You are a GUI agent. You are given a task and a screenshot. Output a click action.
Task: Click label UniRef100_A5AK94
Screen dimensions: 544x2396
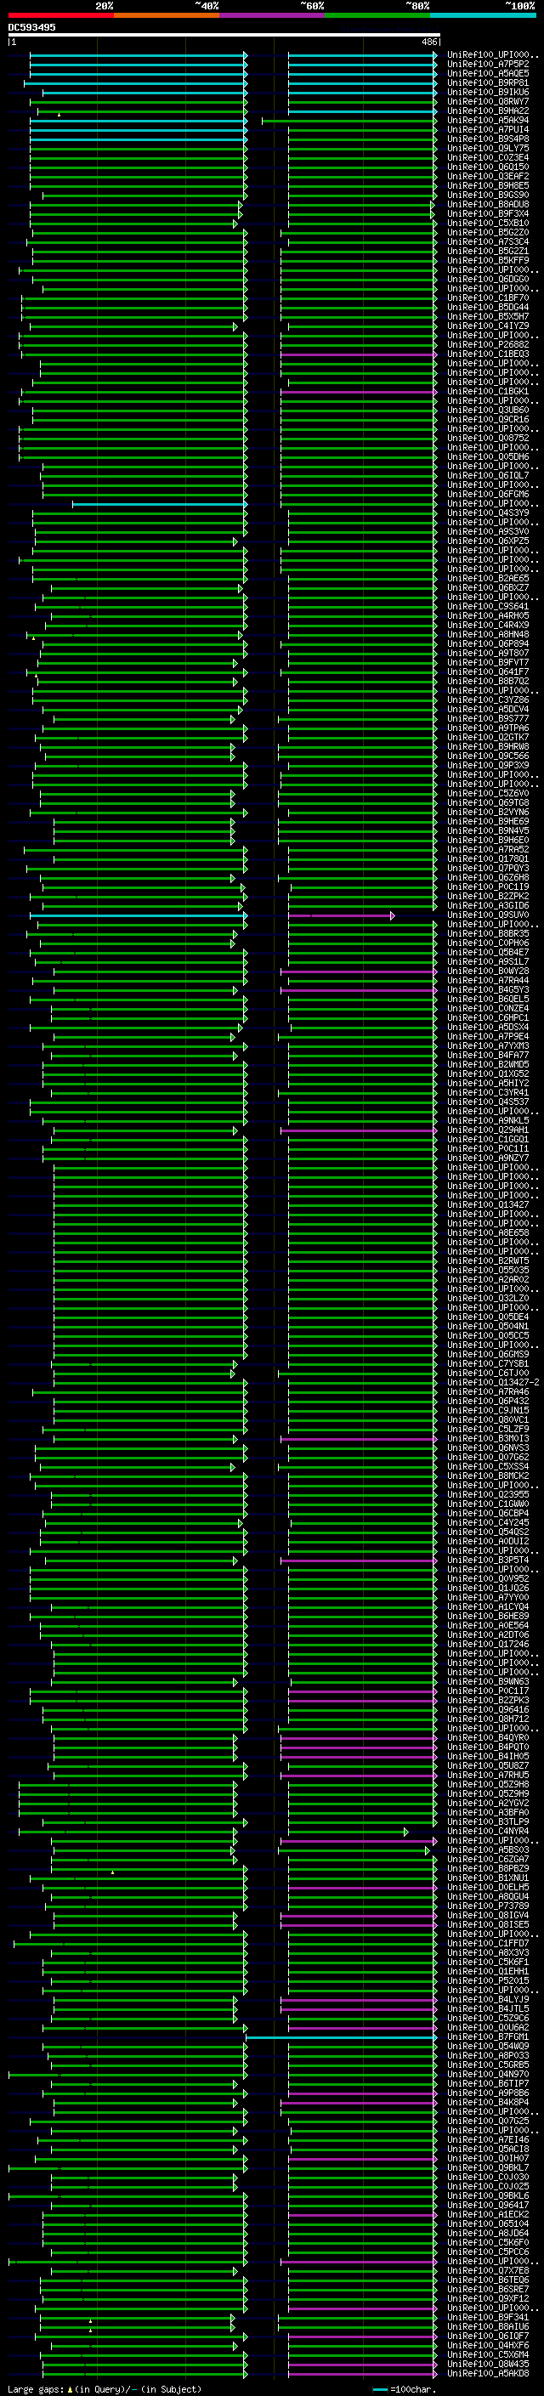[488, 120]
